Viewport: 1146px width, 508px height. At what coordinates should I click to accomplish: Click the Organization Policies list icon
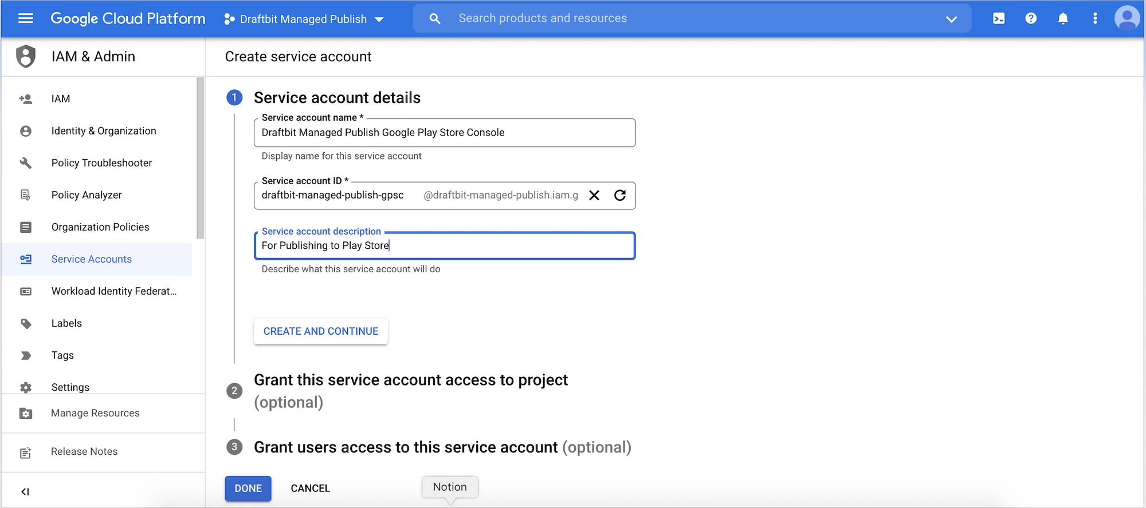point(26,227)
